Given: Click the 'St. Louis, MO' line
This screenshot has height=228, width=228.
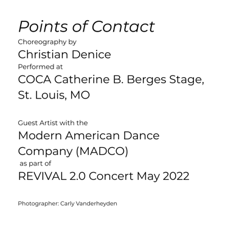Looking at the screenshot, I should 54,95.
